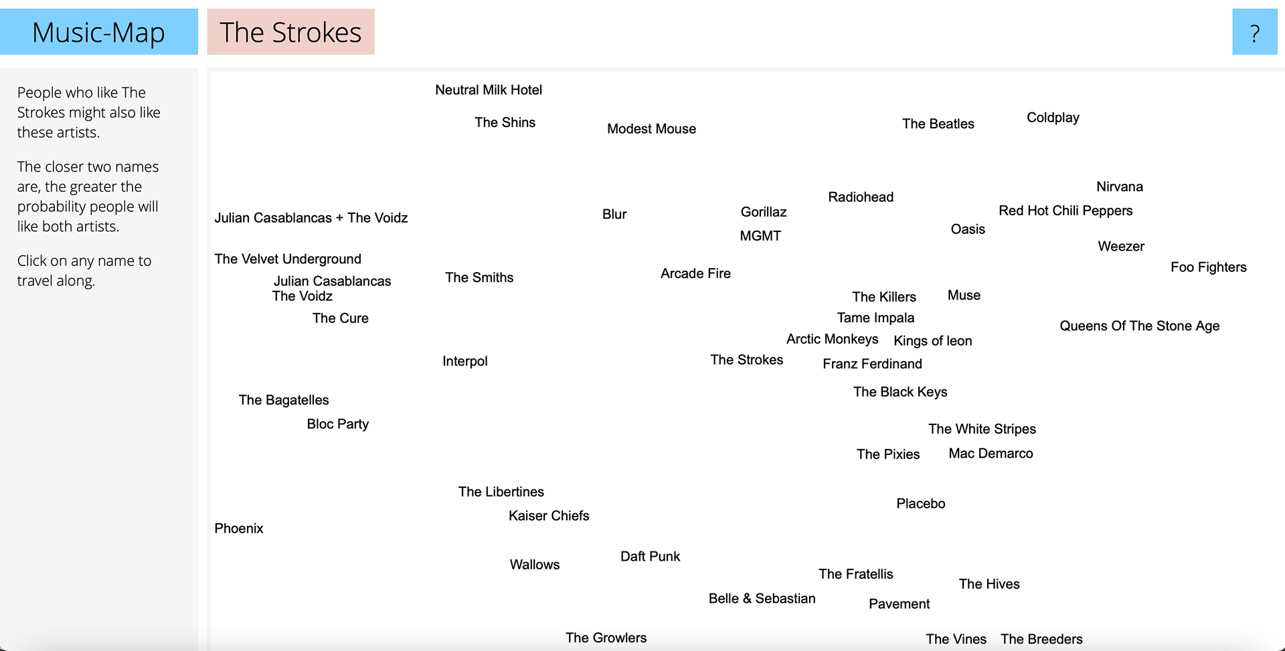
Task: Click the Daft Punk name
Action: 650,556
